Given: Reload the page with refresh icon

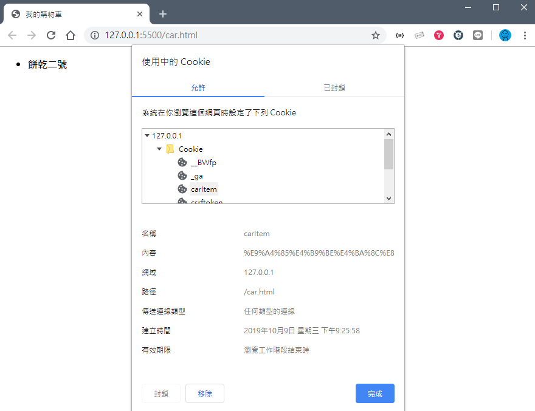Looking at the screenshot, I should coord(51,35).
